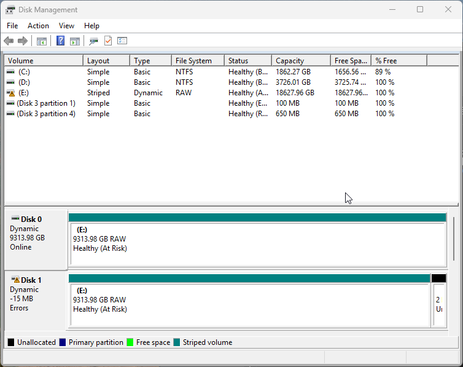Open the Action menu
The image size is (463, 367).
[39, 26]
